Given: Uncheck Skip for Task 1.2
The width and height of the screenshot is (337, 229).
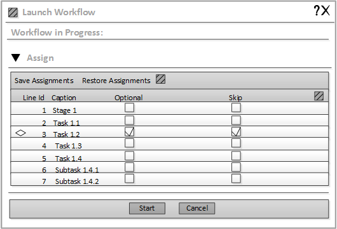Looking at the screenshot, I should (236, 132).
